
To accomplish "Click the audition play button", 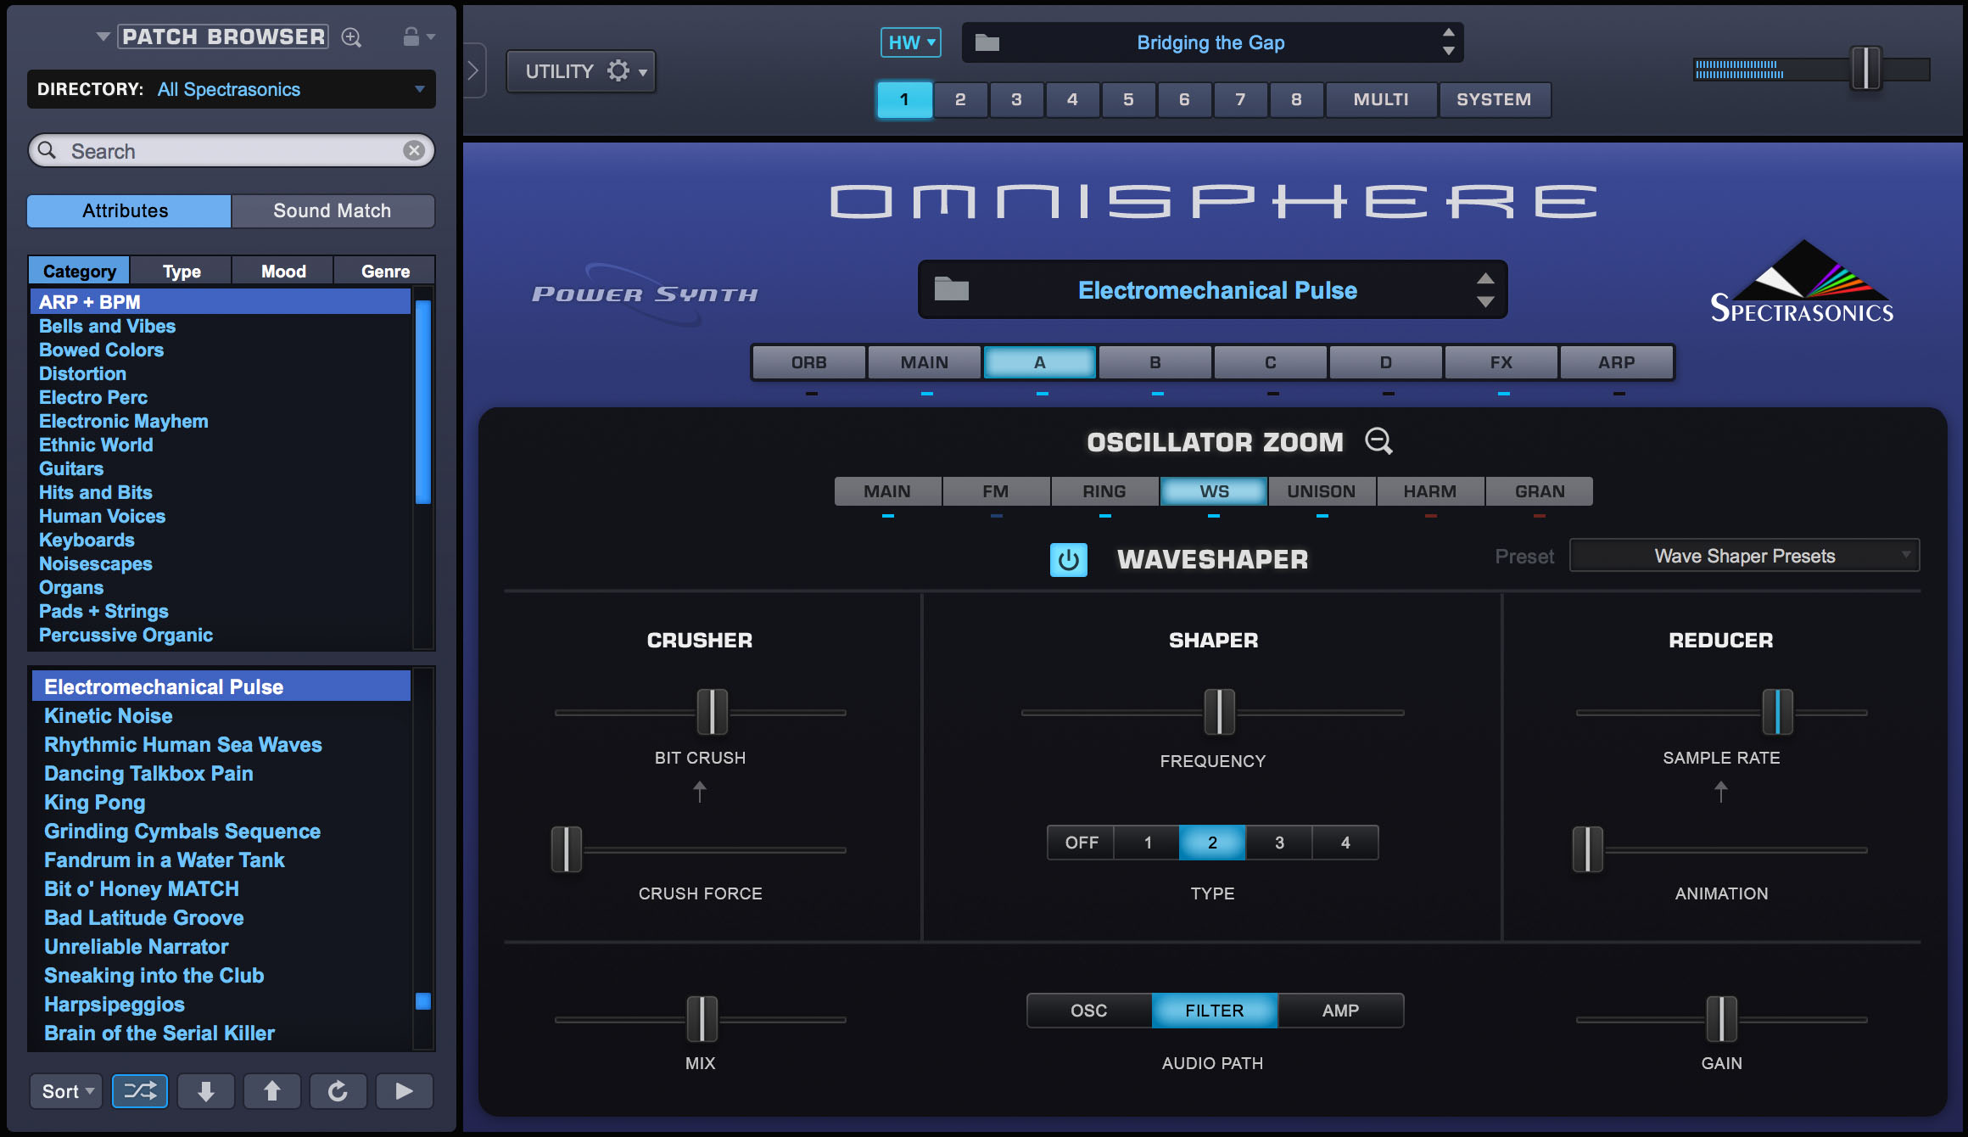I will click(x=404, y=1091).
